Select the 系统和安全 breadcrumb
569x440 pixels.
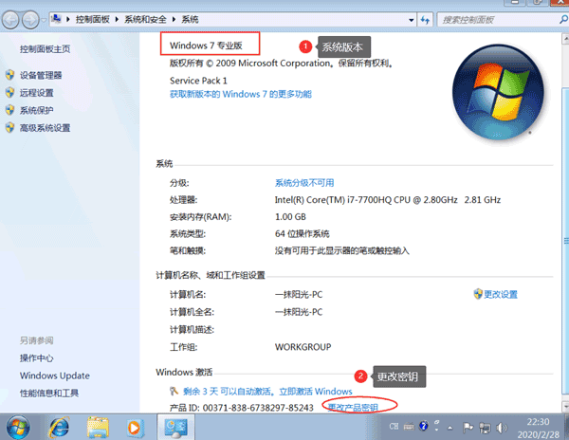(145, 20)
